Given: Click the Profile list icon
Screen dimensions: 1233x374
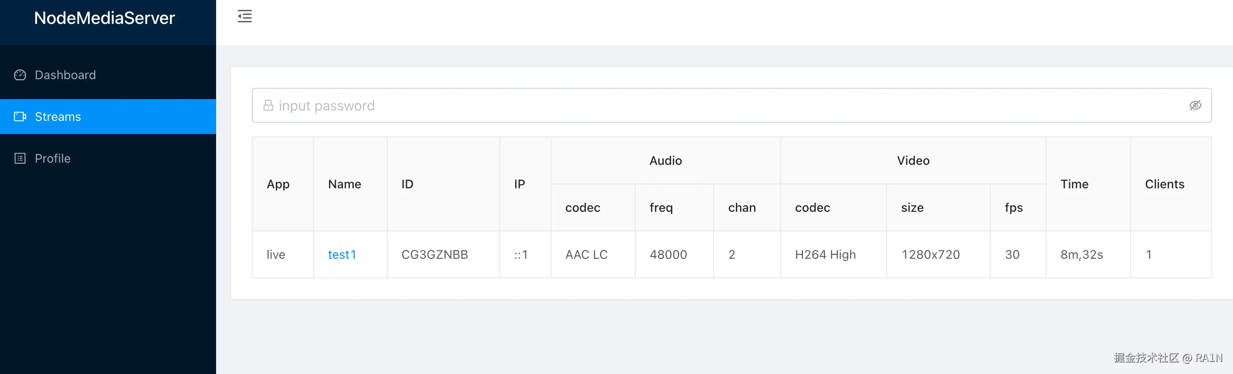Looking at the screenshot, I should (x=20, y=159).
